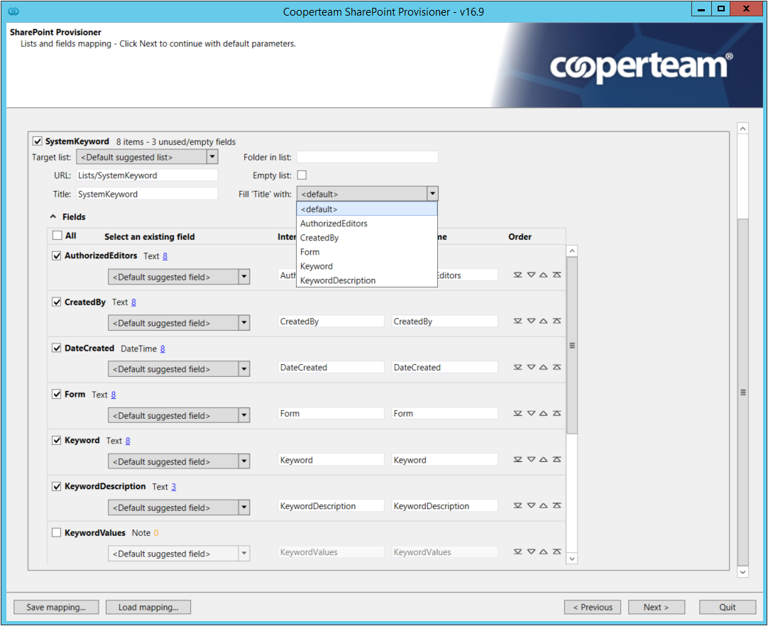Move the Keyword field down one position
The image size is (768, 626).
click(531, 459)
